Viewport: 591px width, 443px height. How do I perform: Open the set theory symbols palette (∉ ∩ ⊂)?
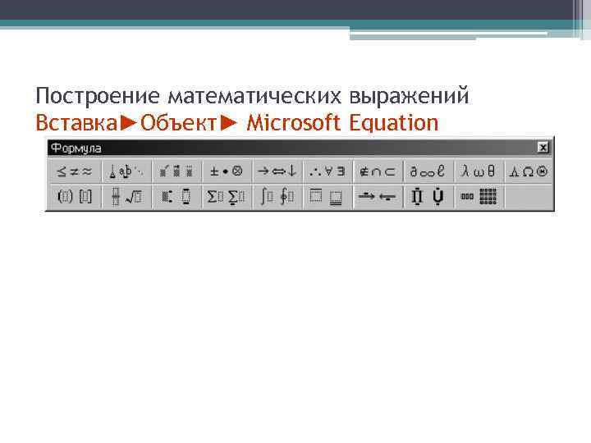[378, 171]
